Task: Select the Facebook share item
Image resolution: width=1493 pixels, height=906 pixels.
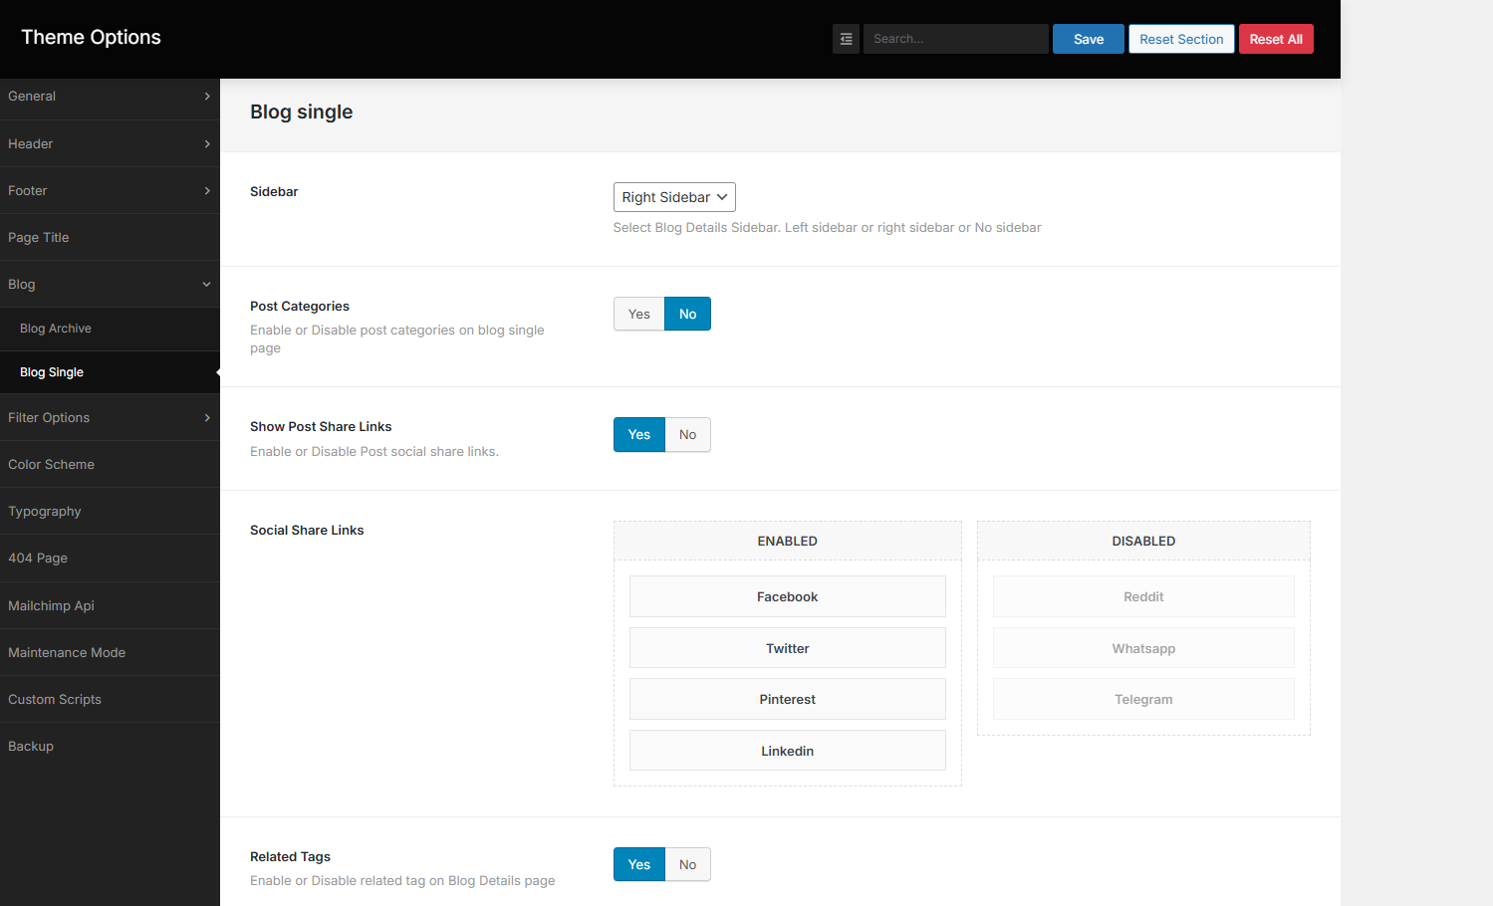Action: pos(787,596)
